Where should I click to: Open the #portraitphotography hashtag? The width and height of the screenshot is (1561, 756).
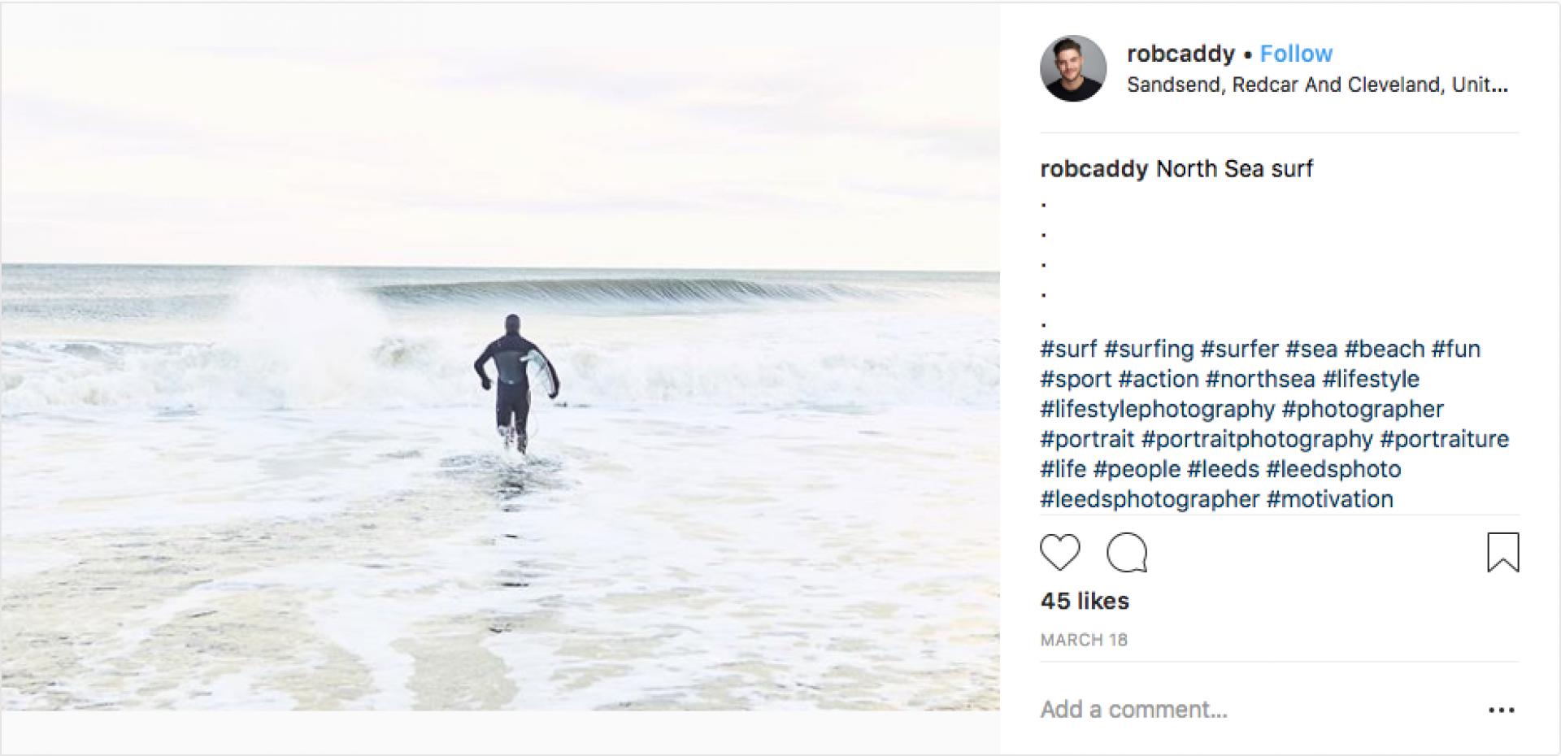tap(1257, 440)
